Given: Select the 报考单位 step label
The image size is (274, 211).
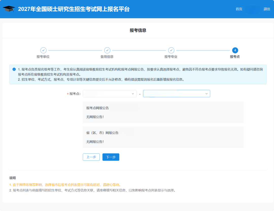Looking at the screenshot, I should (43, 57).
